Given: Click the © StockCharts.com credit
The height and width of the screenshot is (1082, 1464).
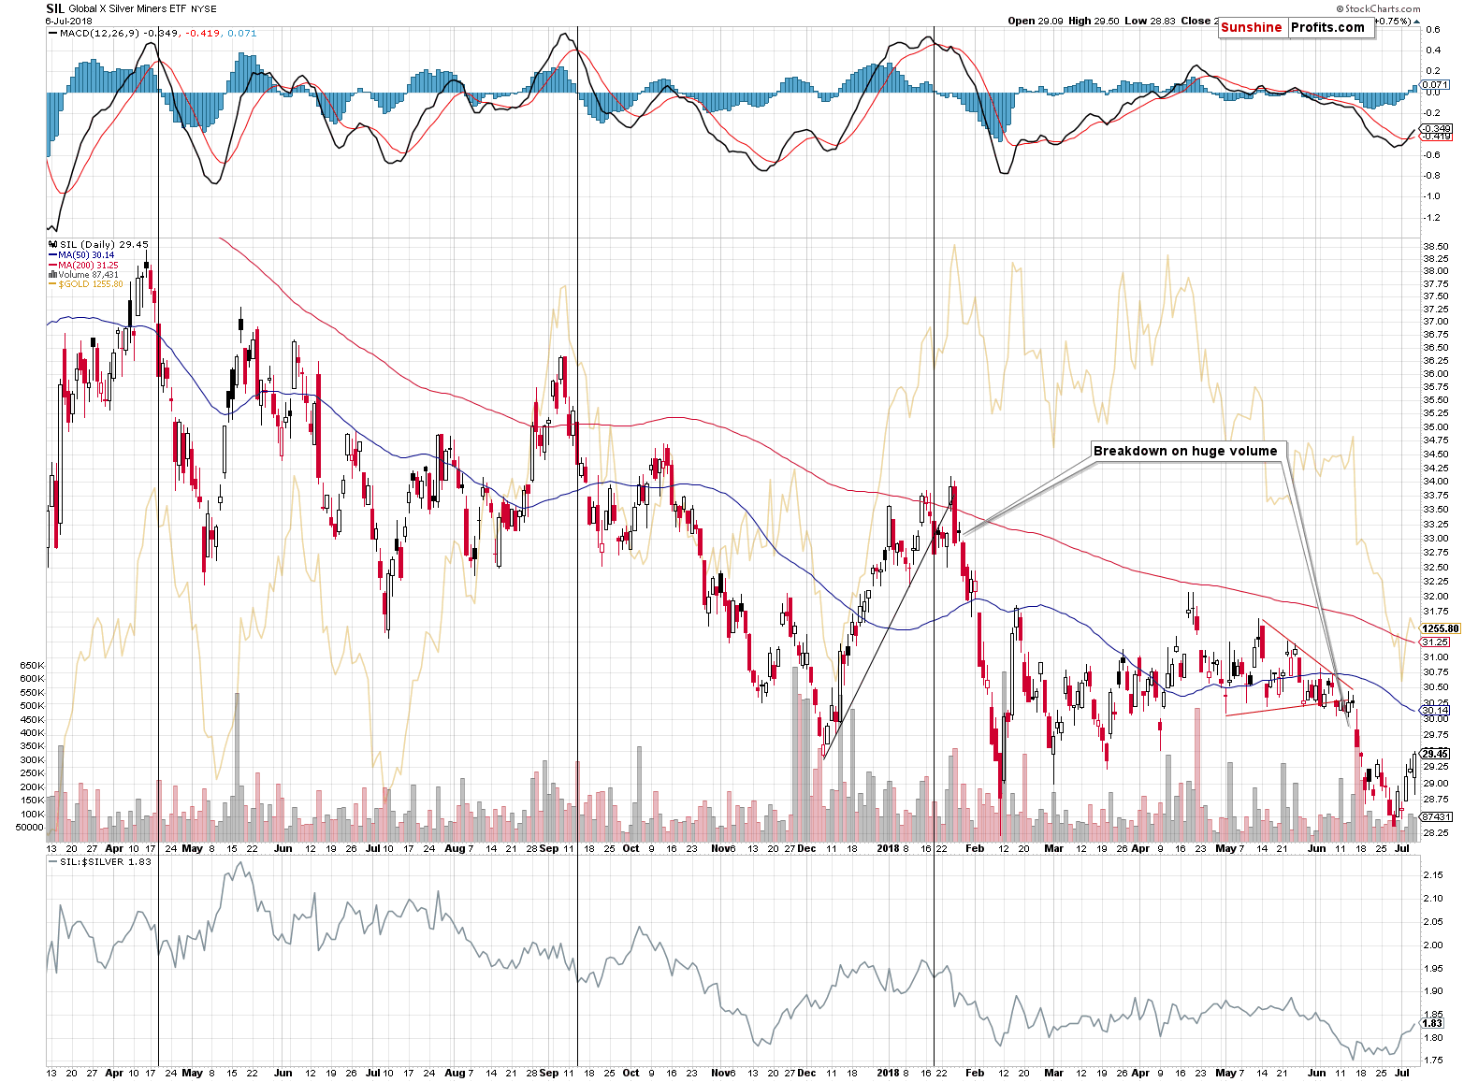Looking at the screenshot, I should 1376,8.
